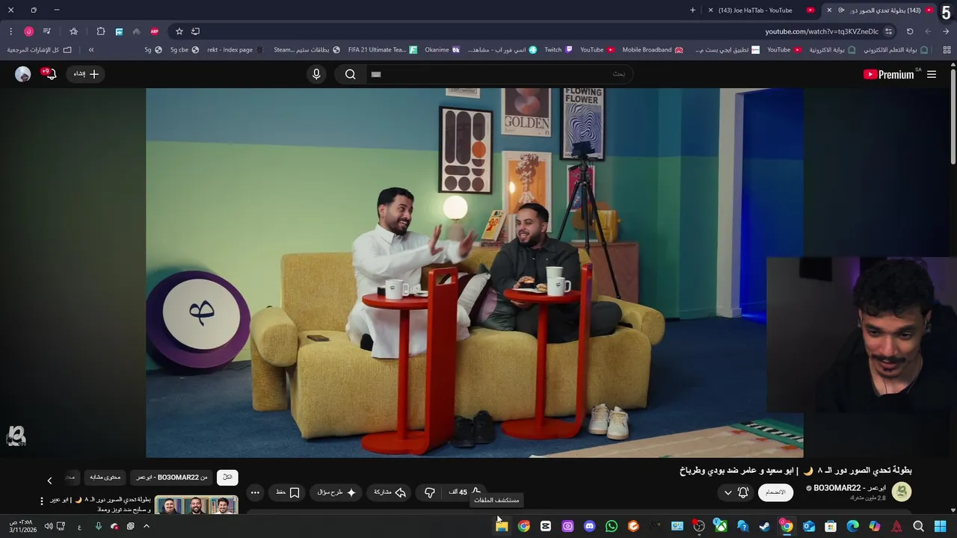Image resolution: width=957 pixels, height=538 pixels.
Task: Like the video showing 45 ألف
Action: pos(464,492)
